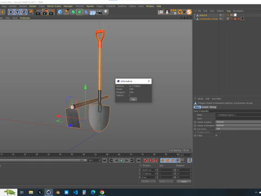Click the Record Active Objects button
Screen dimensions: 261x196
pos(145,161)
